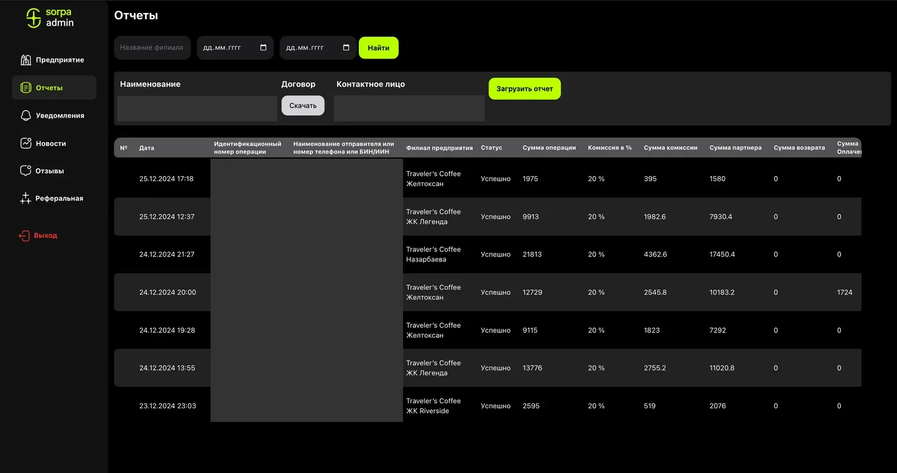This screenshot has height=473, width=897.
Task: Click the paid amount 1724
Action: [845, 293]
